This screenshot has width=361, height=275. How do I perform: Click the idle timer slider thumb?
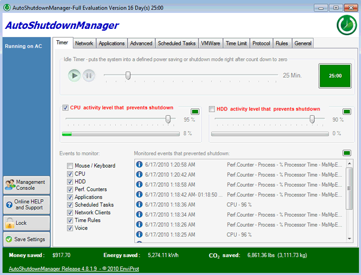tap(128, 75)
